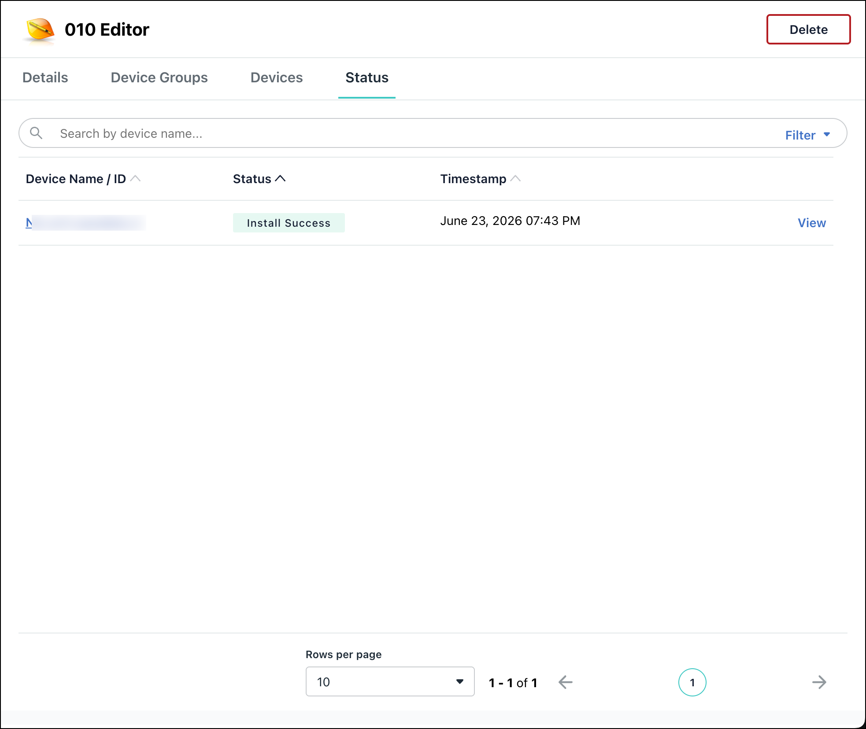Sort by Device Name / ID arrow
The image size is (866, 729).
click(136, 179)
